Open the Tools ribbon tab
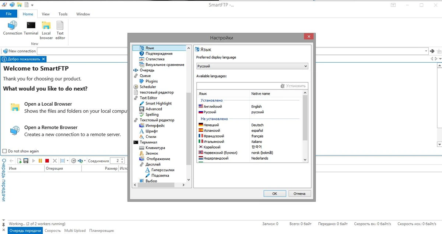 pos(63,14)
